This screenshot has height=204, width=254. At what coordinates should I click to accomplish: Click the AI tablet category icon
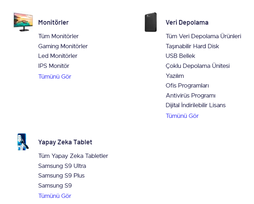point(22,142)
